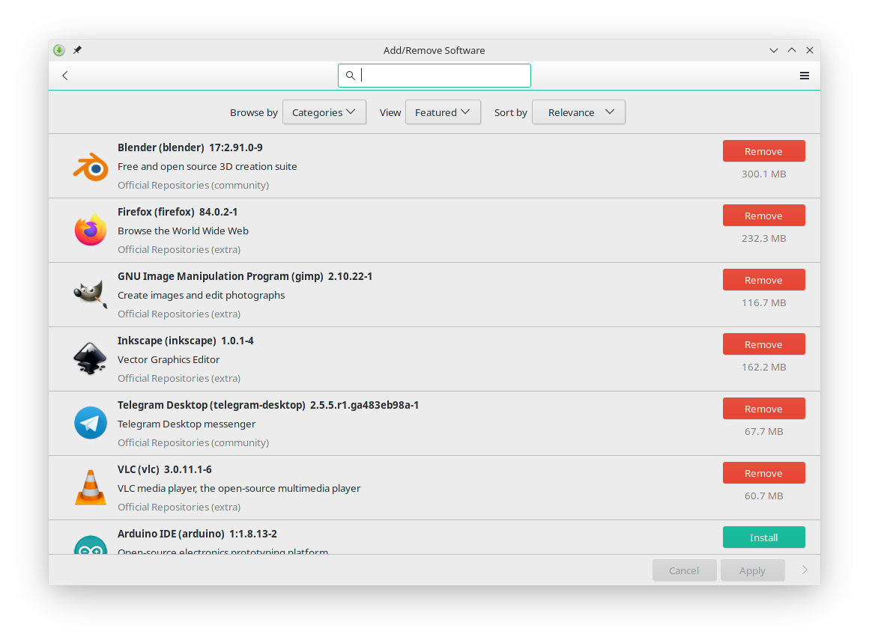The image size is (869, 643).
Task: Maximize window with up chevron
Action: tap(792, 50)
